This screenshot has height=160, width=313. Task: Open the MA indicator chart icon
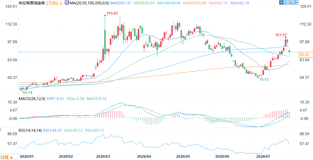tap(67, 3)
